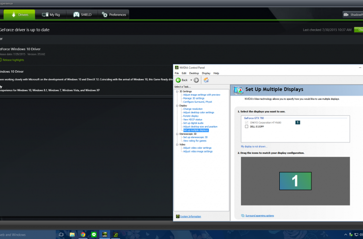Open Set up digital audio task
The image size is (363, 239).
pos(193,123)
